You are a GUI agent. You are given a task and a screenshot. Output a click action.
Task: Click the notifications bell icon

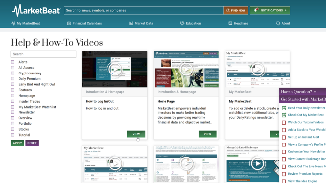(x=256, y=10)
